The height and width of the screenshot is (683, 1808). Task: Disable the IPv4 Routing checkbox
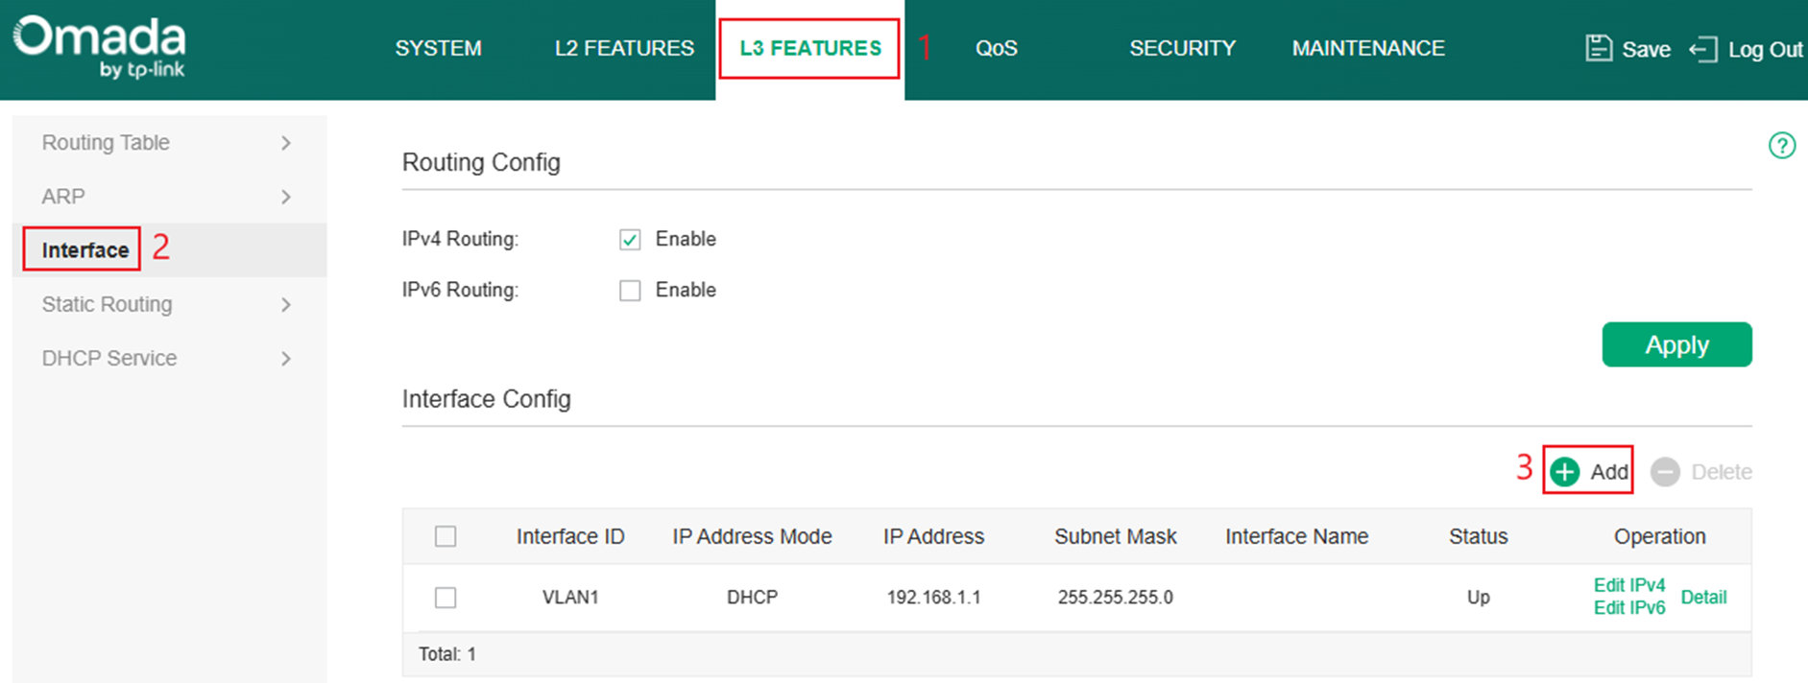coord(630,240)
